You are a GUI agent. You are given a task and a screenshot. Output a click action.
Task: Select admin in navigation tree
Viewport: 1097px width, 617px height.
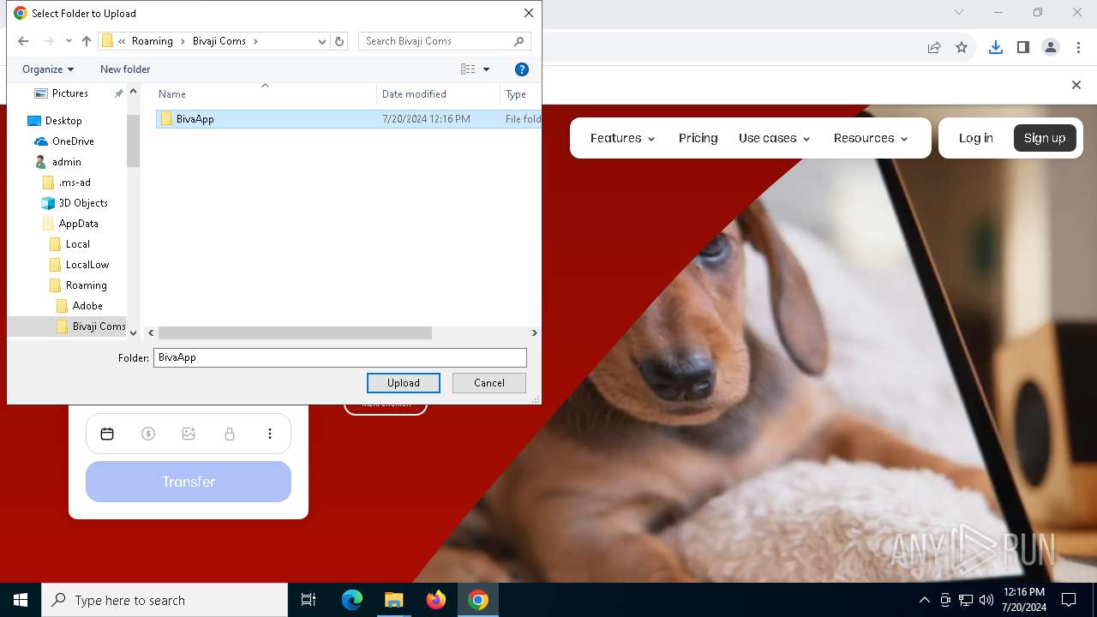66,162
